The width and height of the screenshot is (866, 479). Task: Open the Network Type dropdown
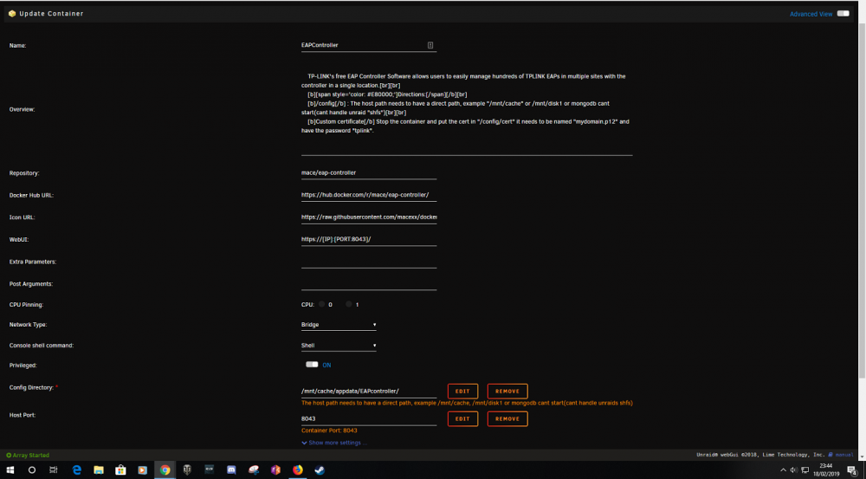pos(339,325)
